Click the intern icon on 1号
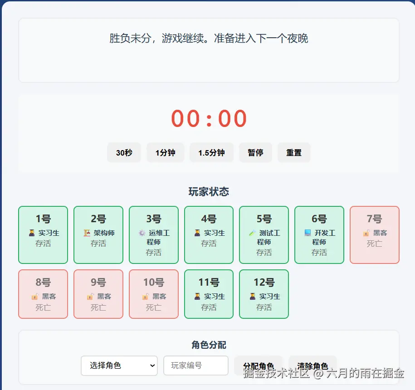The image size is (415, 390). 32,233
